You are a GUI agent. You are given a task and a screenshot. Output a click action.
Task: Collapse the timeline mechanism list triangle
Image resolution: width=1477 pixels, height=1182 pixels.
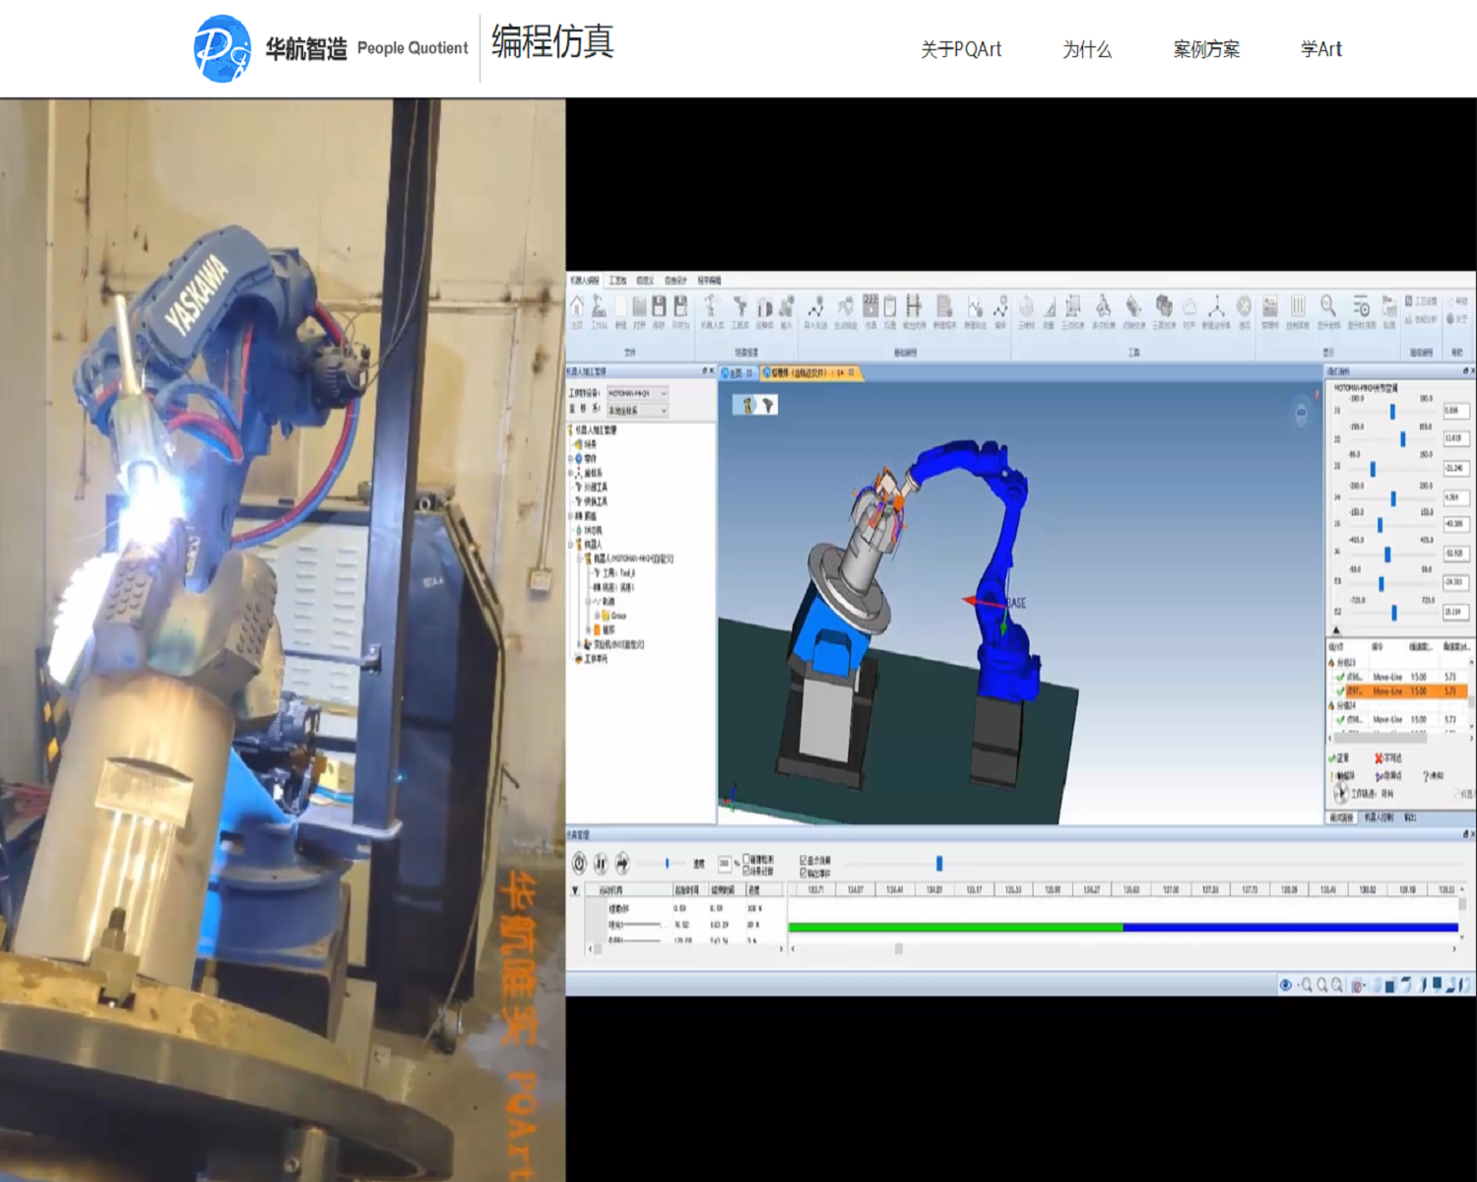(576, 890)
